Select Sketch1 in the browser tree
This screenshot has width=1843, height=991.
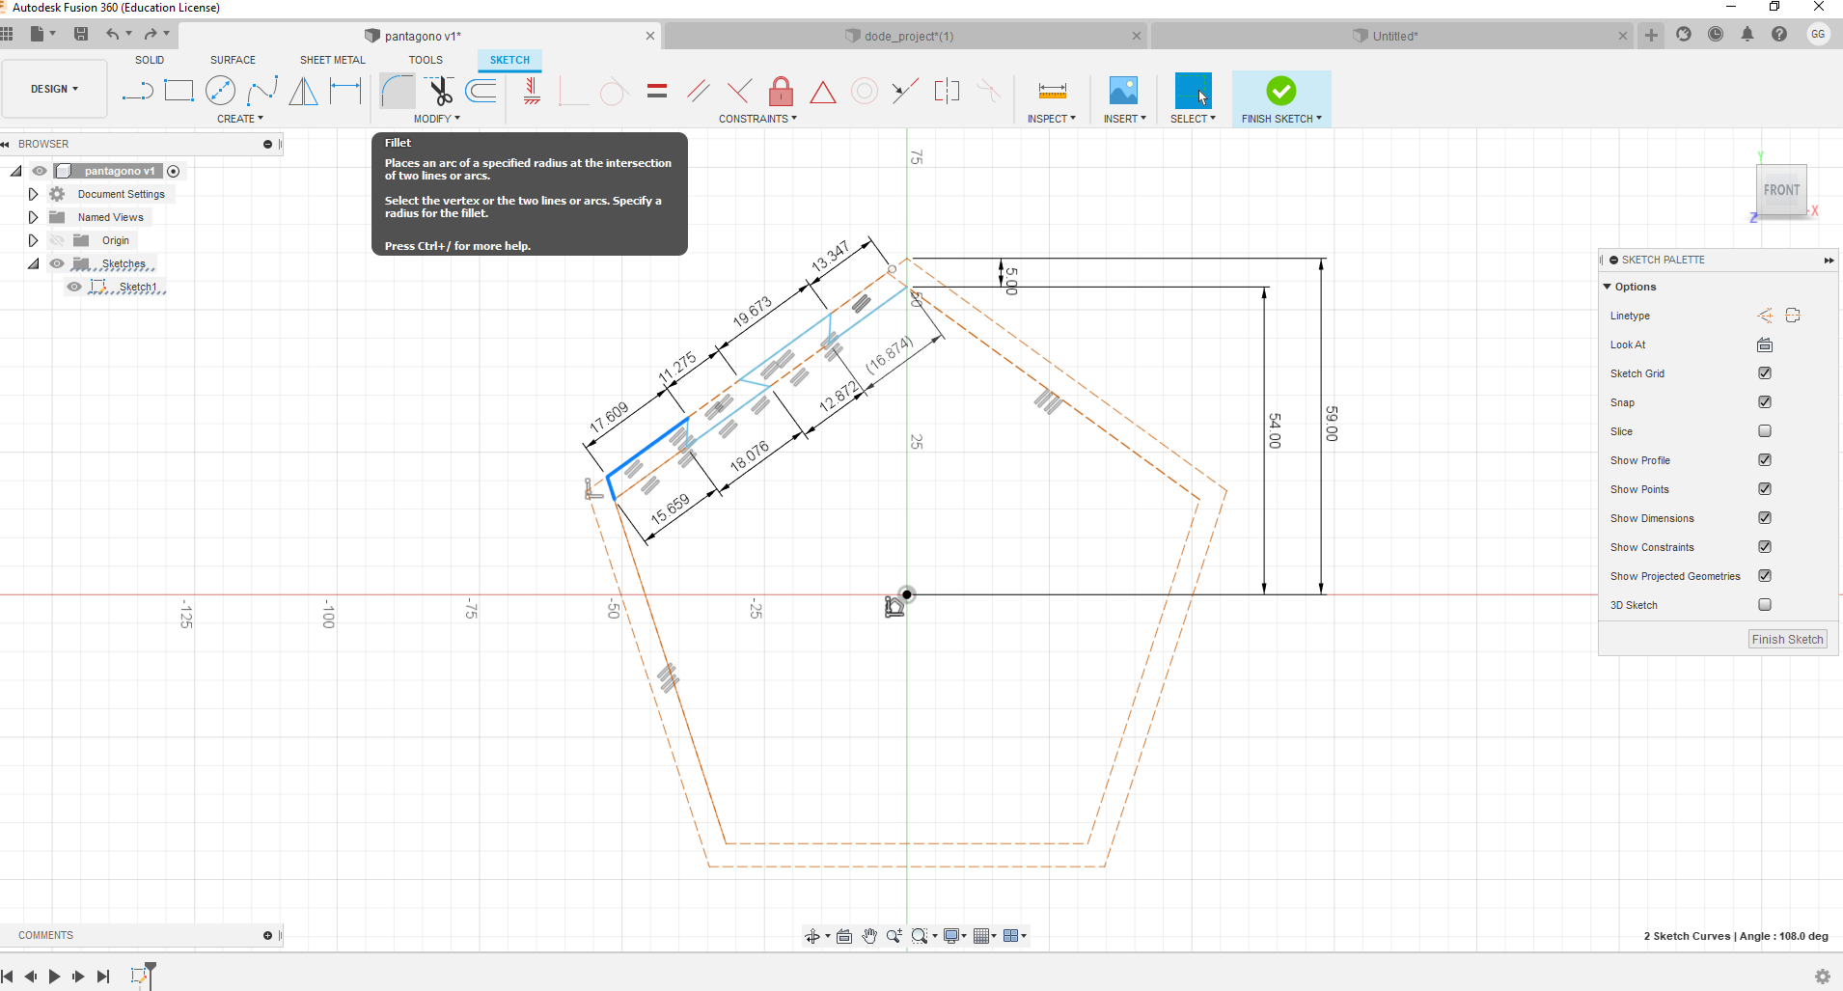click(138, 287)
